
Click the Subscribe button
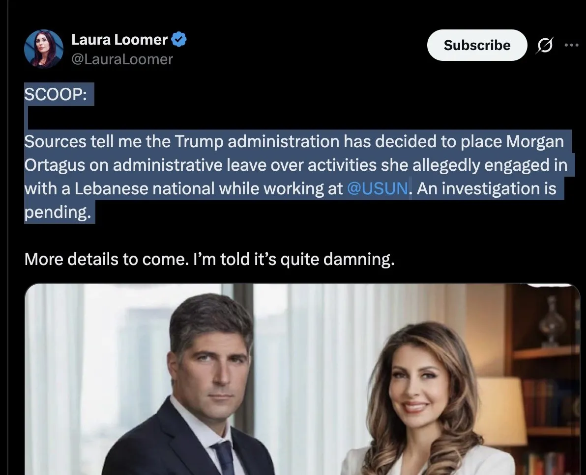(x=477, y=45)
